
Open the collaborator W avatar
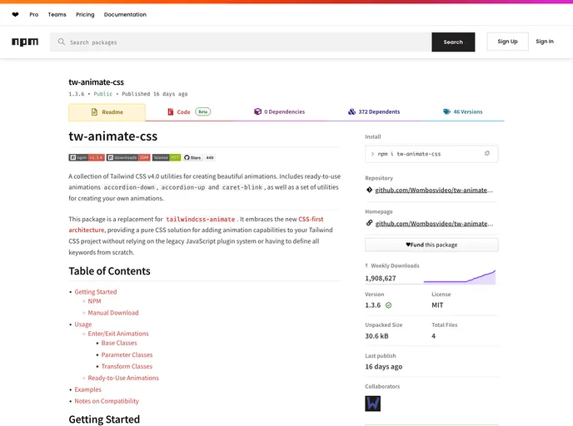pos(373,404)
